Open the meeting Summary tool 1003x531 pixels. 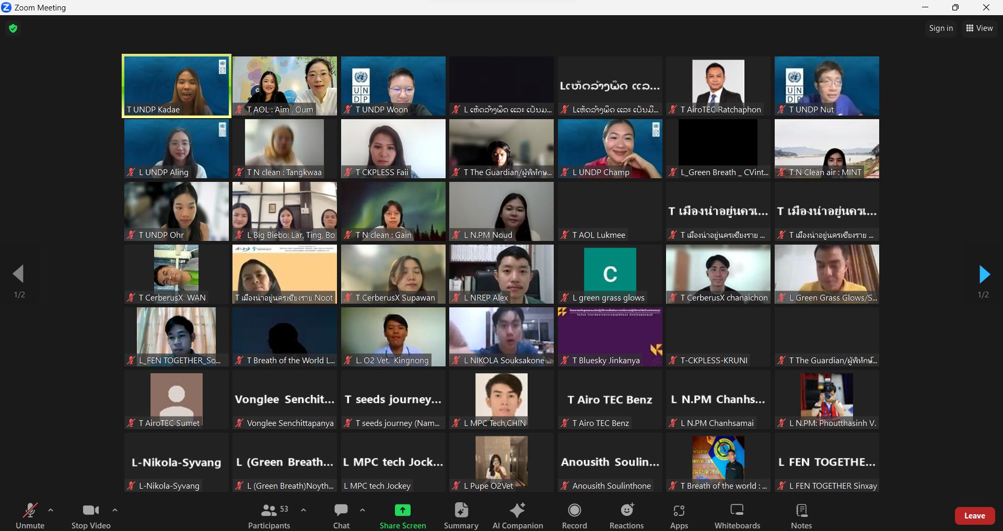pos(461,510)
